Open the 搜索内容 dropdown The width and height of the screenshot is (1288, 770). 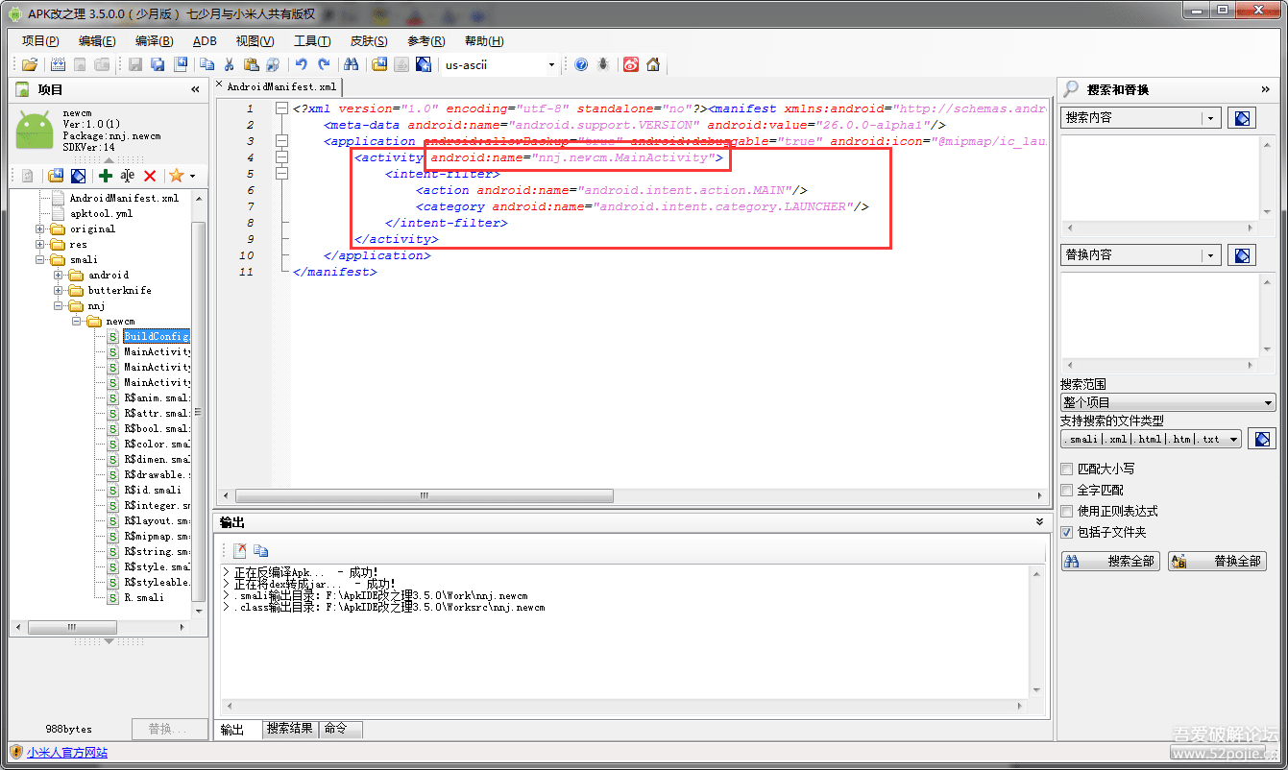click(x=1210, y=118)
